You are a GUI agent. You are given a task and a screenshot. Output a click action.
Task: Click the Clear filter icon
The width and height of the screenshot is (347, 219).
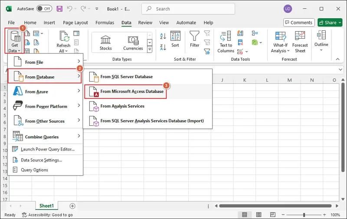207,33
